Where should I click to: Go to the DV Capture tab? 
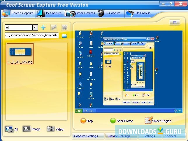point(110,13)
